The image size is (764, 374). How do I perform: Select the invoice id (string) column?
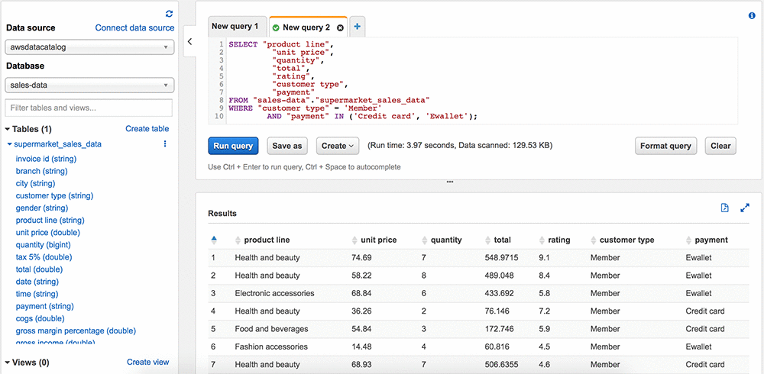coord(46,159)
